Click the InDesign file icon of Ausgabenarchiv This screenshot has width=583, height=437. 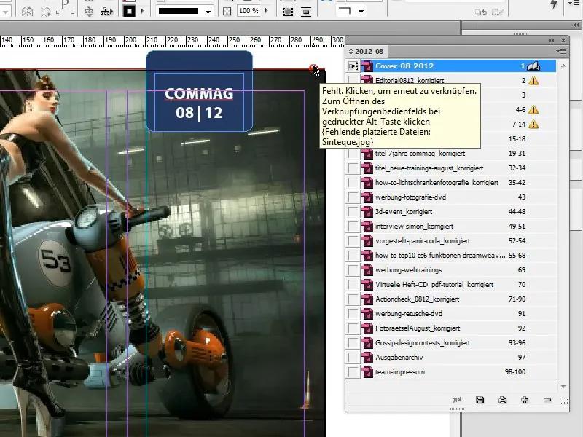point(367,358)
